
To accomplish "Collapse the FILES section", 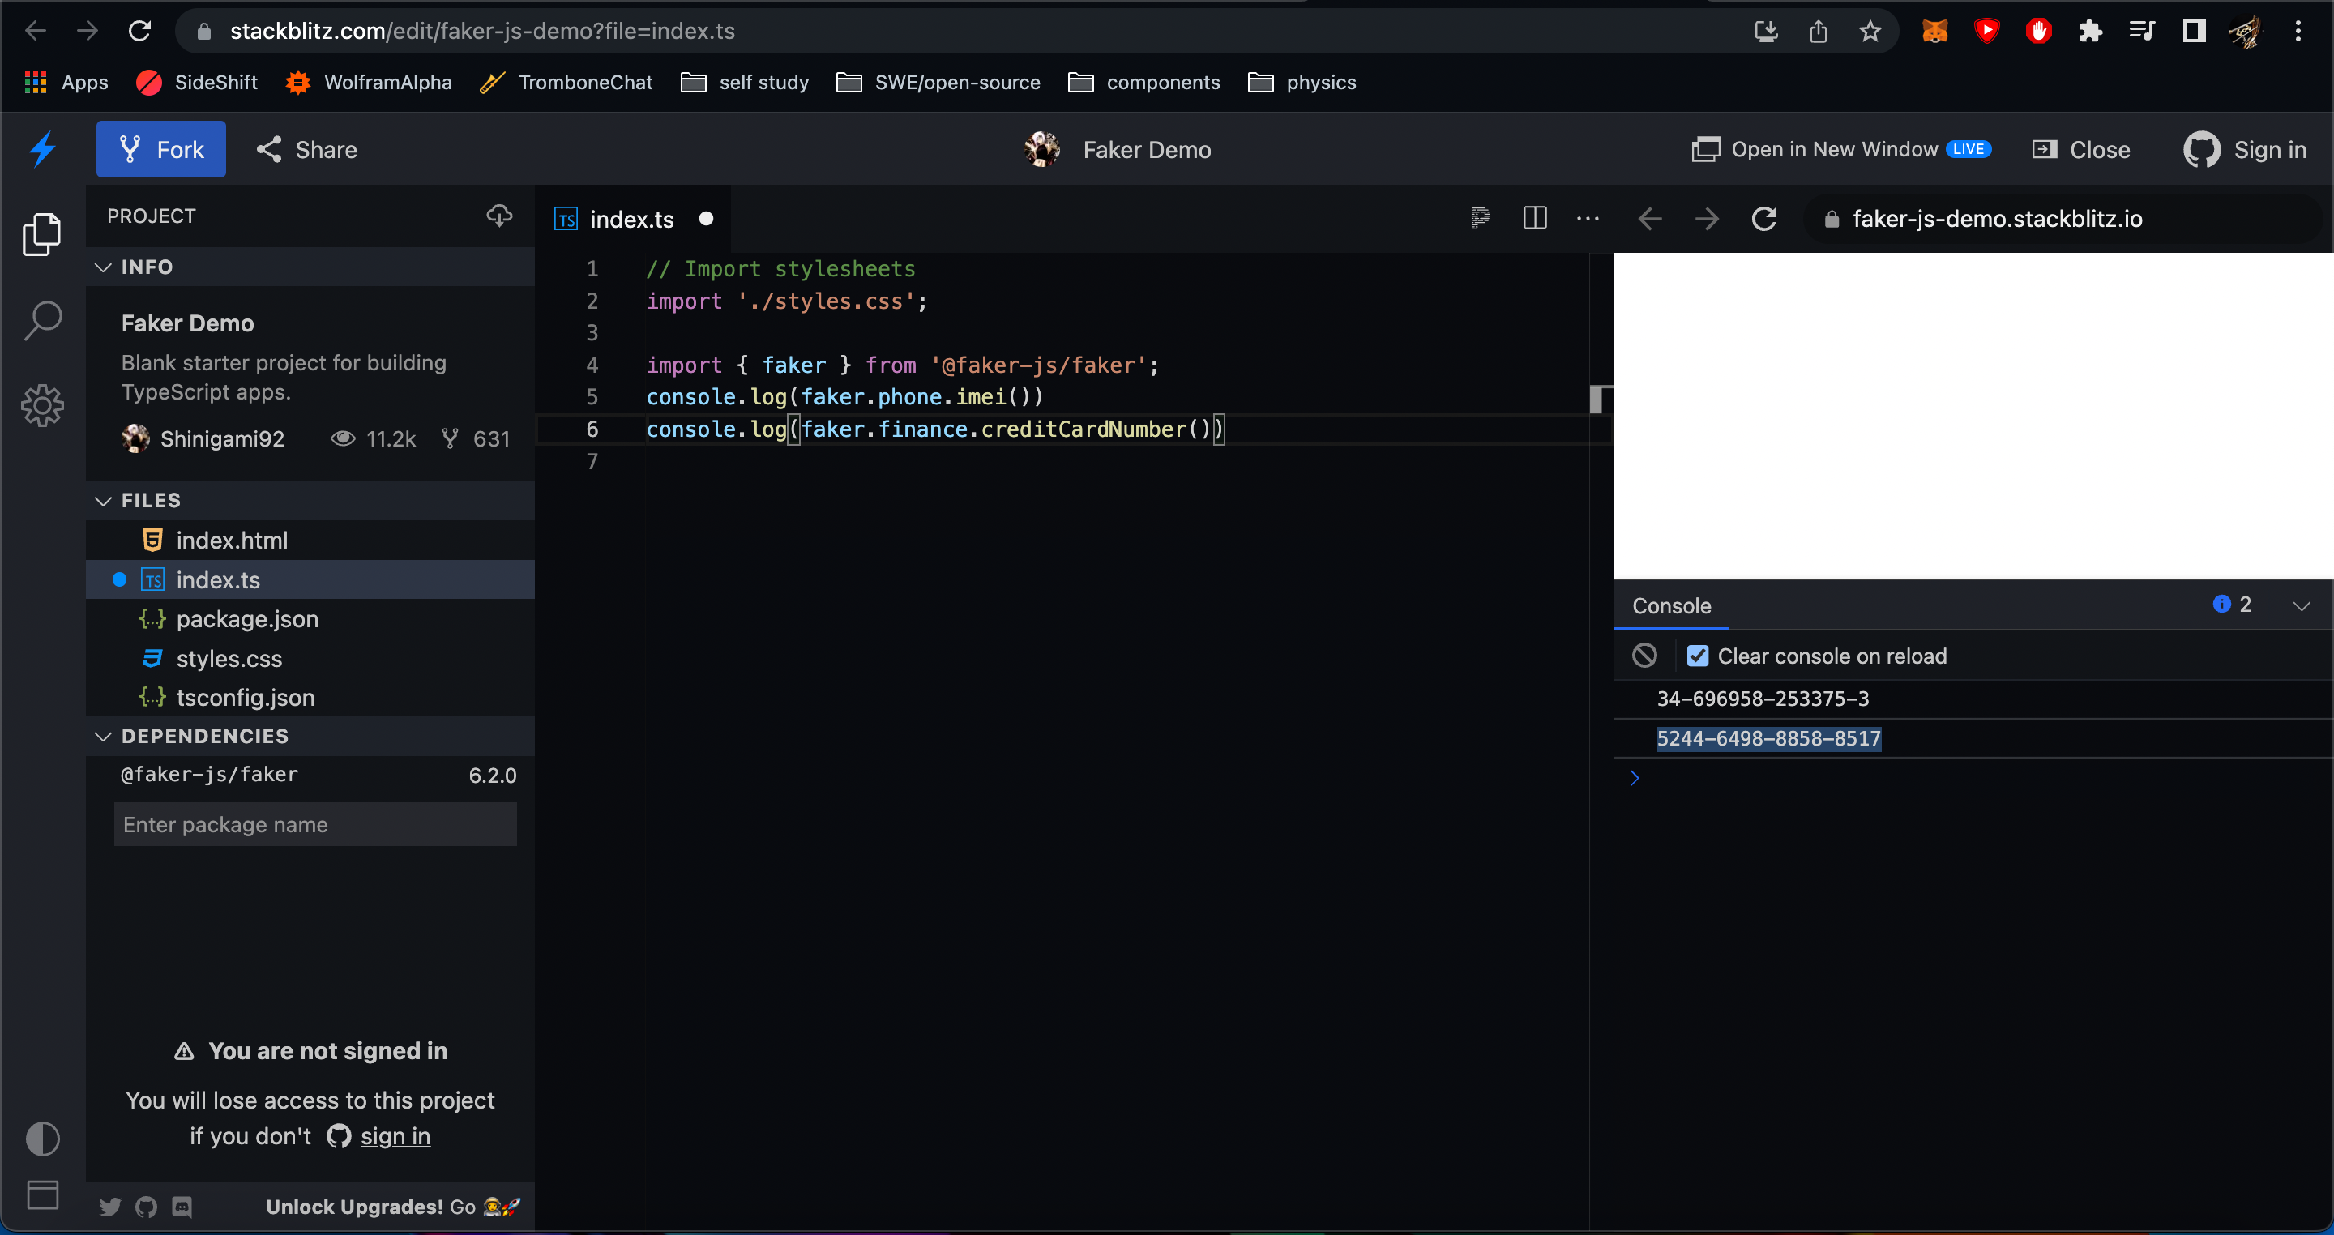I will (x=103, y=500).
